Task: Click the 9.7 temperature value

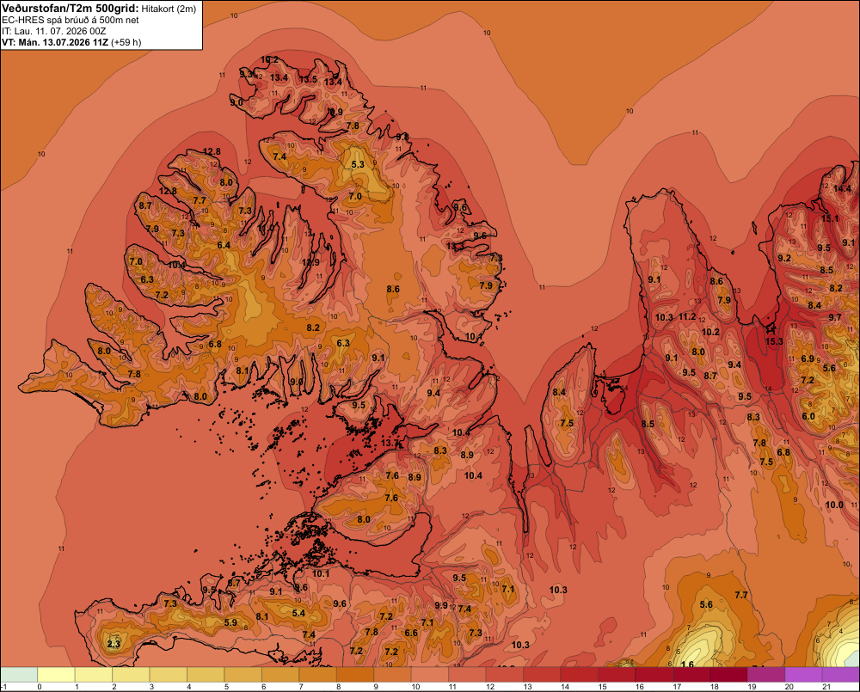Action: coord(835,317)
